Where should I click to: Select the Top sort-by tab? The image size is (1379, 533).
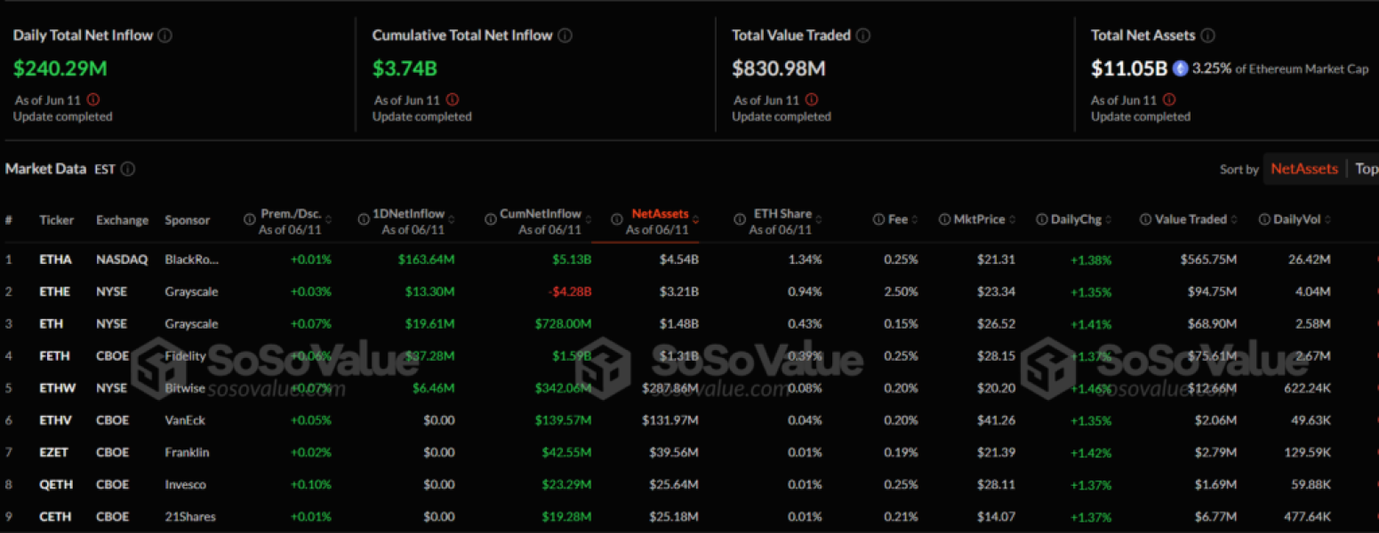(x=1366, y=169)
